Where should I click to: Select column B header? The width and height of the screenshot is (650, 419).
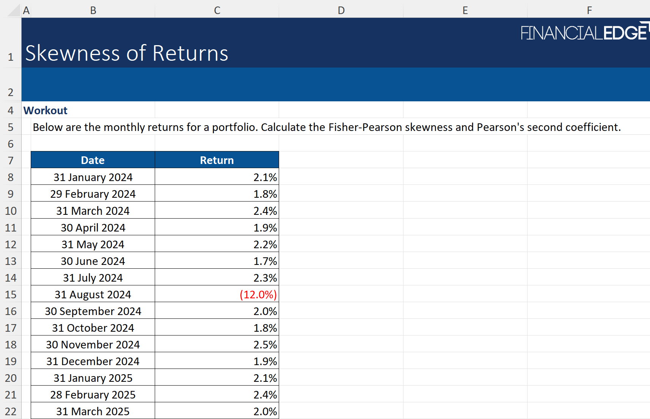(93, 10)
